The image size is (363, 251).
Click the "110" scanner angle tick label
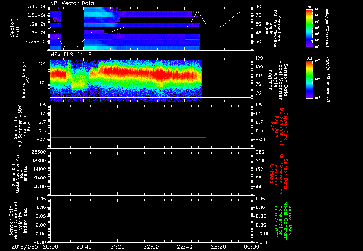pos(259,76)
